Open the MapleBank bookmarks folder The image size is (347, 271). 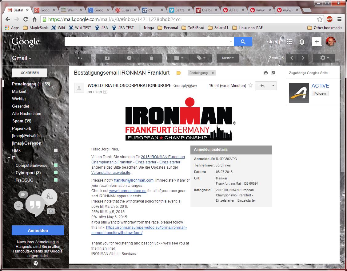pyautogui.click(x=35, y=28)
